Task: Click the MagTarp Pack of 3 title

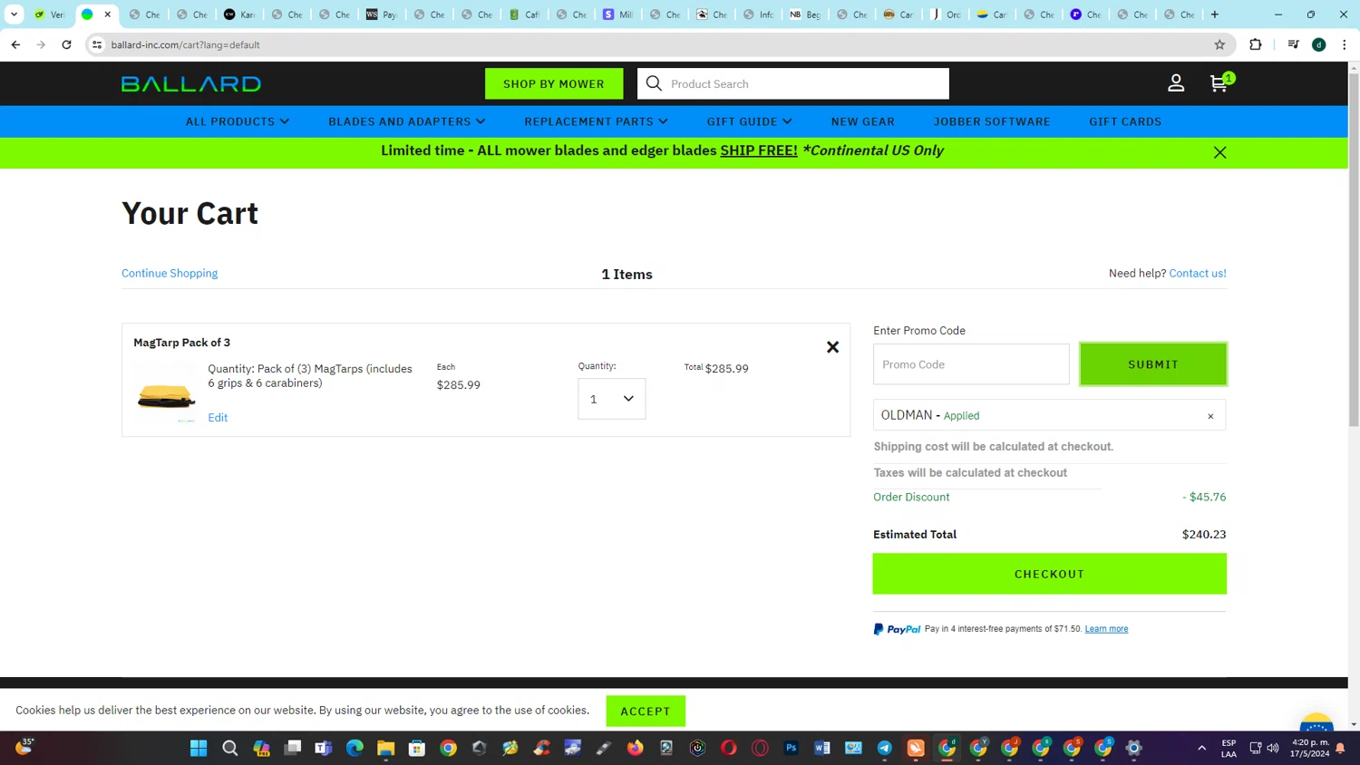Action: tap(181, 343)
